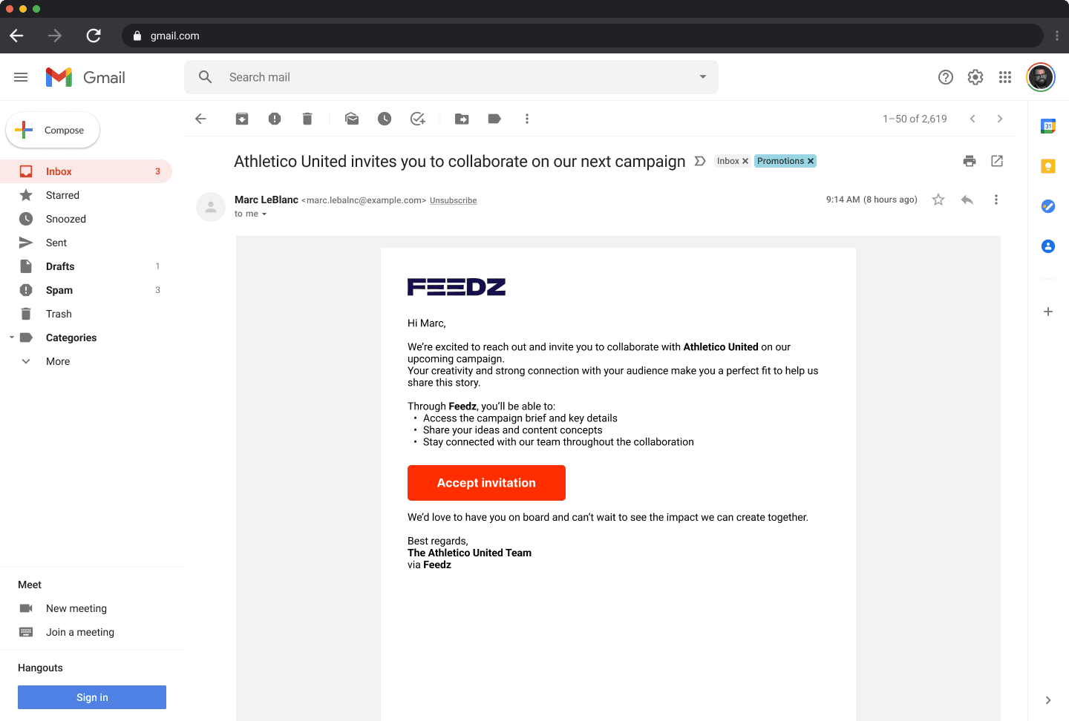
Task: Click the Add to Tasks icon
Action: tap(418, 119)
